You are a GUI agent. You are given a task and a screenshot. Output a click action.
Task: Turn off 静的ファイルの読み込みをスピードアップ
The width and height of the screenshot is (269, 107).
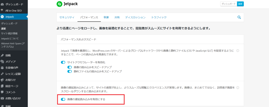click(x=70, y=71)
